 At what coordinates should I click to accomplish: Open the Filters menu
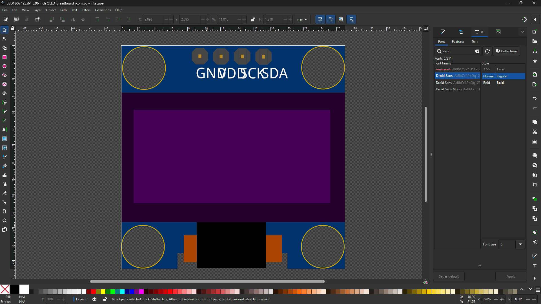[86, 10]
